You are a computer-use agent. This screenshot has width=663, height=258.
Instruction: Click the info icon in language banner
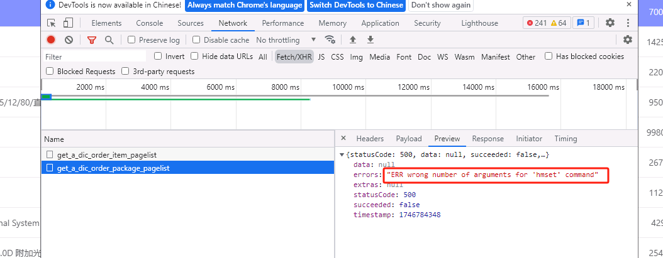coord(50,4)
